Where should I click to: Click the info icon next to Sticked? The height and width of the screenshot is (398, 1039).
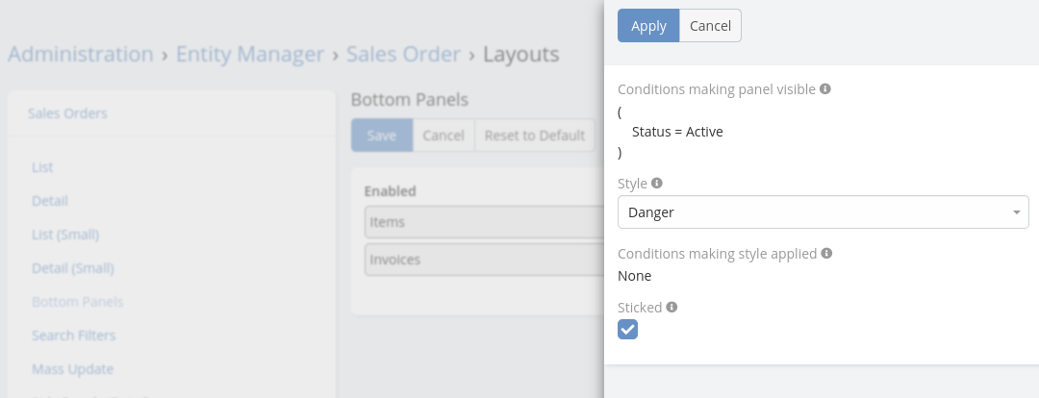pyautogui.click(x=672, y=308)
